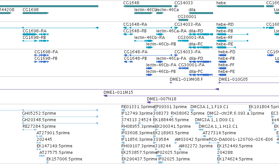This screenshot has width=279, height=164.
Task: Select transcript hebe-RE
Action: [225, 44]
